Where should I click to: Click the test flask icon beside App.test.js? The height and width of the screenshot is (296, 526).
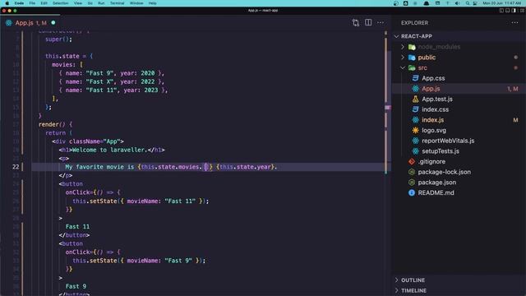coord(415,99)
